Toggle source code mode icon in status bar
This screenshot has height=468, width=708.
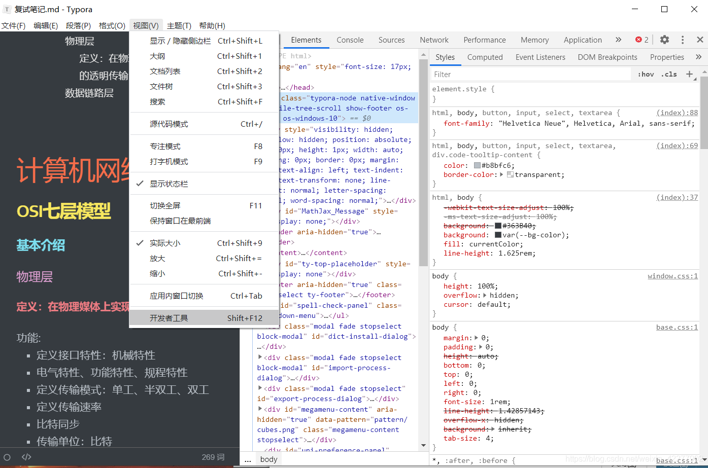click(x=26, y=457)
